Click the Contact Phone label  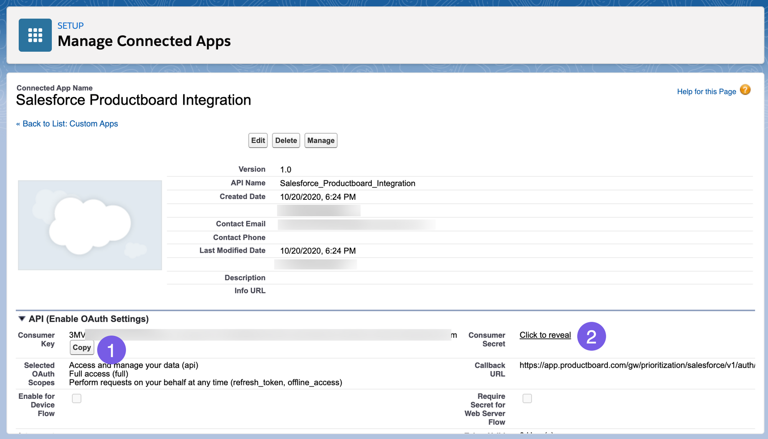[x=239, y=237]
